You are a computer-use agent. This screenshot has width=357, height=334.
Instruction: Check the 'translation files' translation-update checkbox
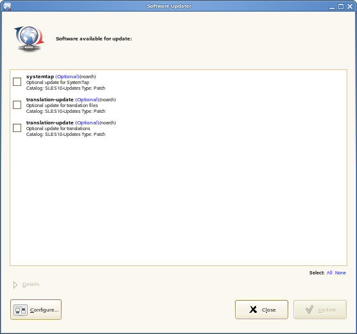17,105
